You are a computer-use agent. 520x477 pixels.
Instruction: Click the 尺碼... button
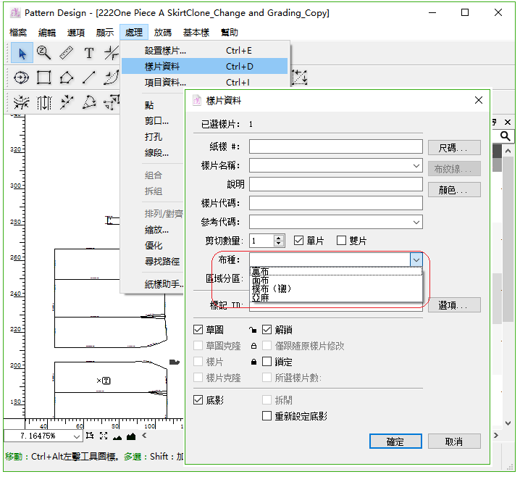click(x=454, y=148)
